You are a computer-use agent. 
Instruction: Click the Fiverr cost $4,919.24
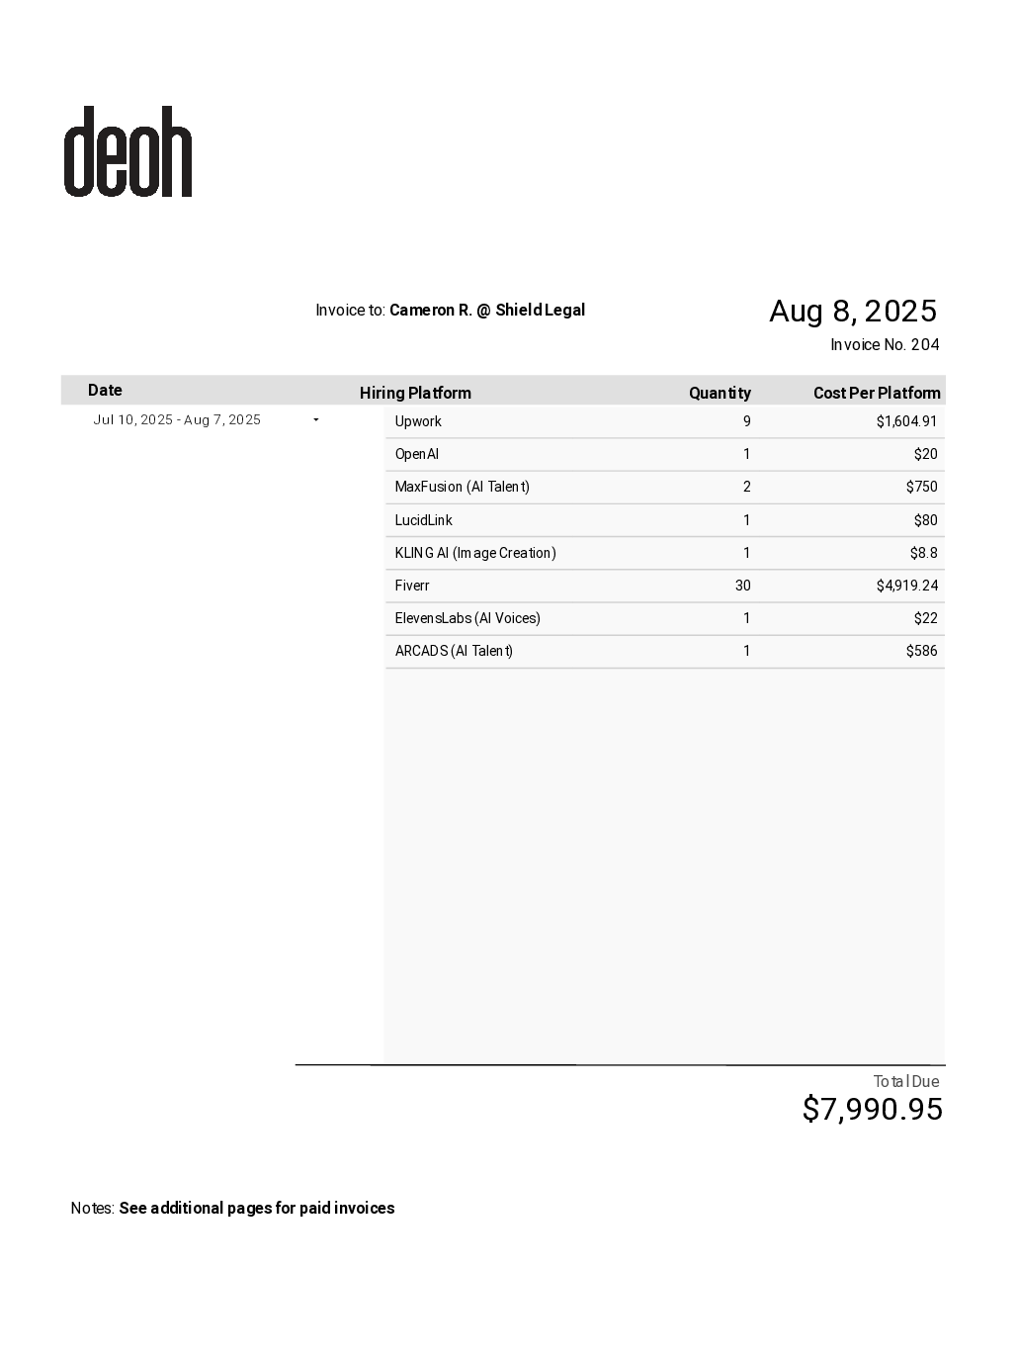coord(906,586)
